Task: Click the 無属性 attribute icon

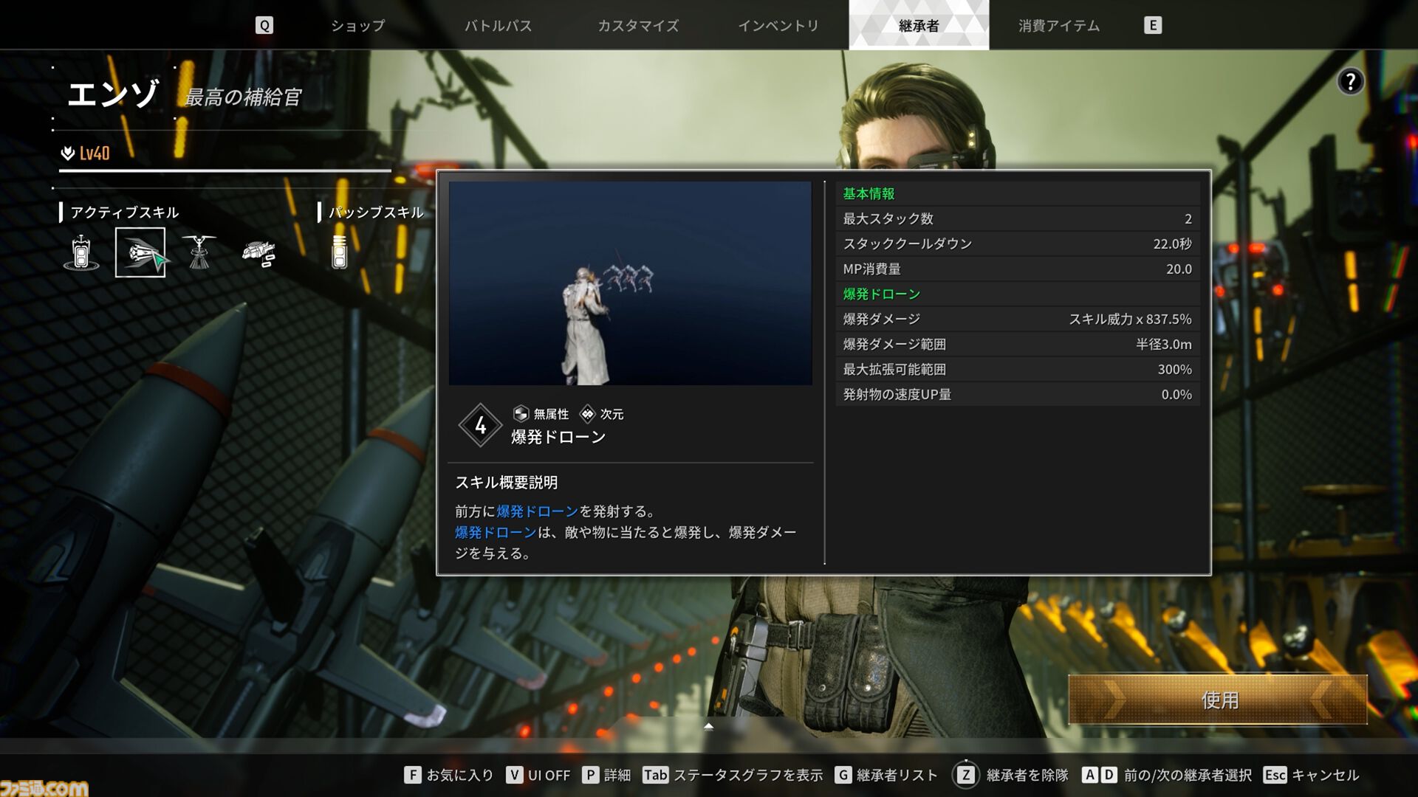Action: (521, 414)
